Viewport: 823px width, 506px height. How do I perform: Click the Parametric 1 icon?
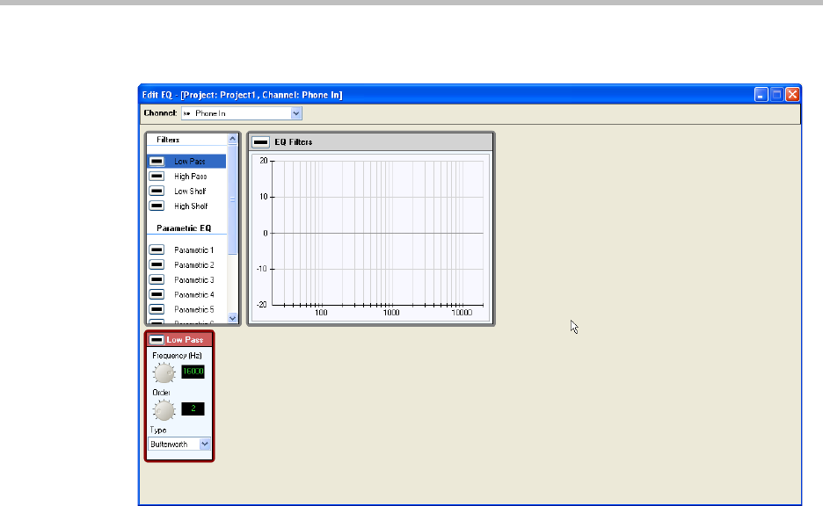(x=157, y=250)
